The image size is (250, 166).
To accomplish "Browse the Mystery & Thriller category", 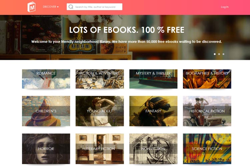I will click(153, 79).
